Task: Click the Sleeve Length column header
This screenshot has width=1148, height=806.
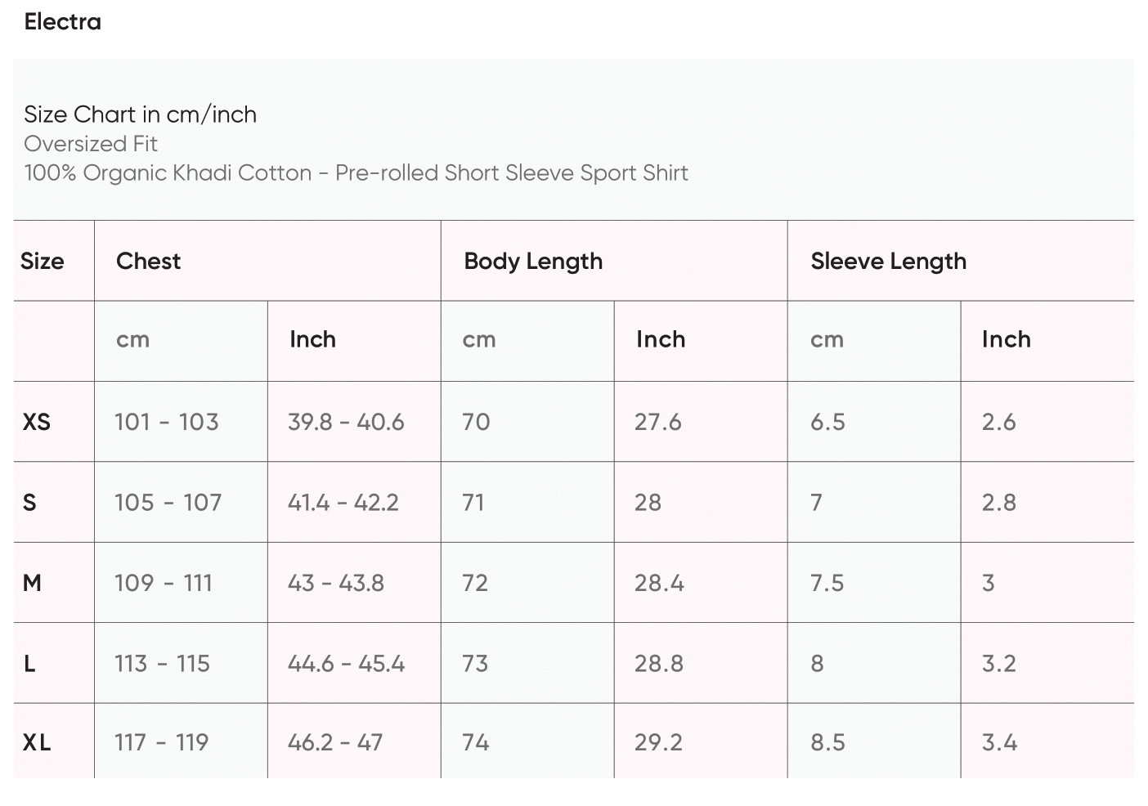Action: tap(888, 262)
